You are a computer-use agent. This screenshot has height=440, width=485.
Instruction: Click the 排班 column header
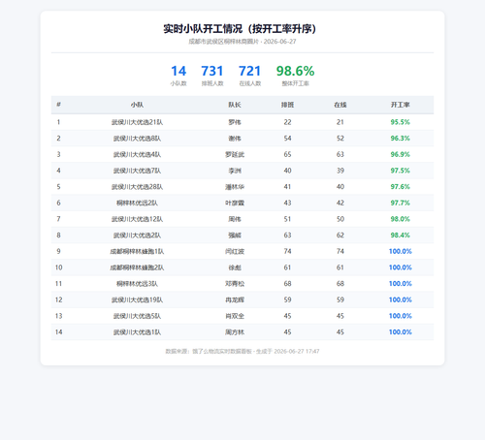point(287,105)
